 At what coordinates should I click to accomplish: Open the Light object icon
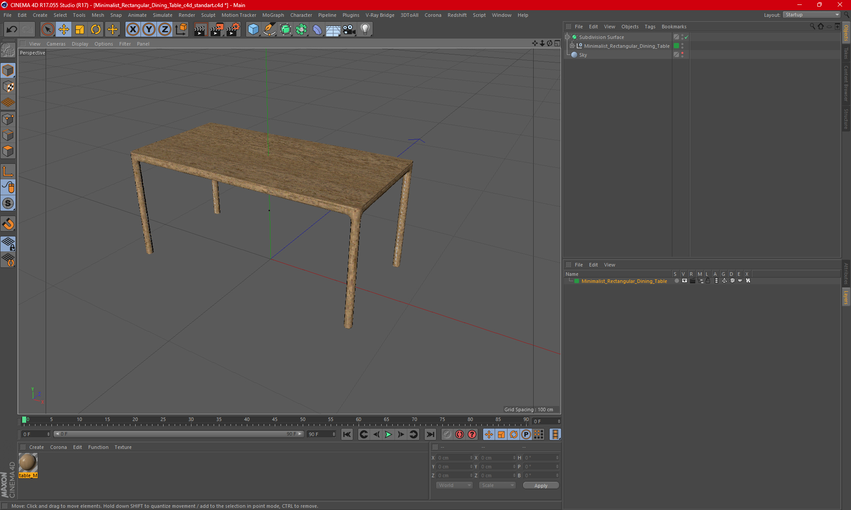(x=365, y=30)
